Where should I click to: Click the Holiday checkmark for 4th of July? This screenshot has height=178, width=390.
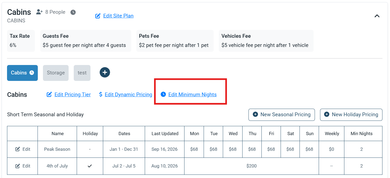pyautogui.click(x=90, y=166)
